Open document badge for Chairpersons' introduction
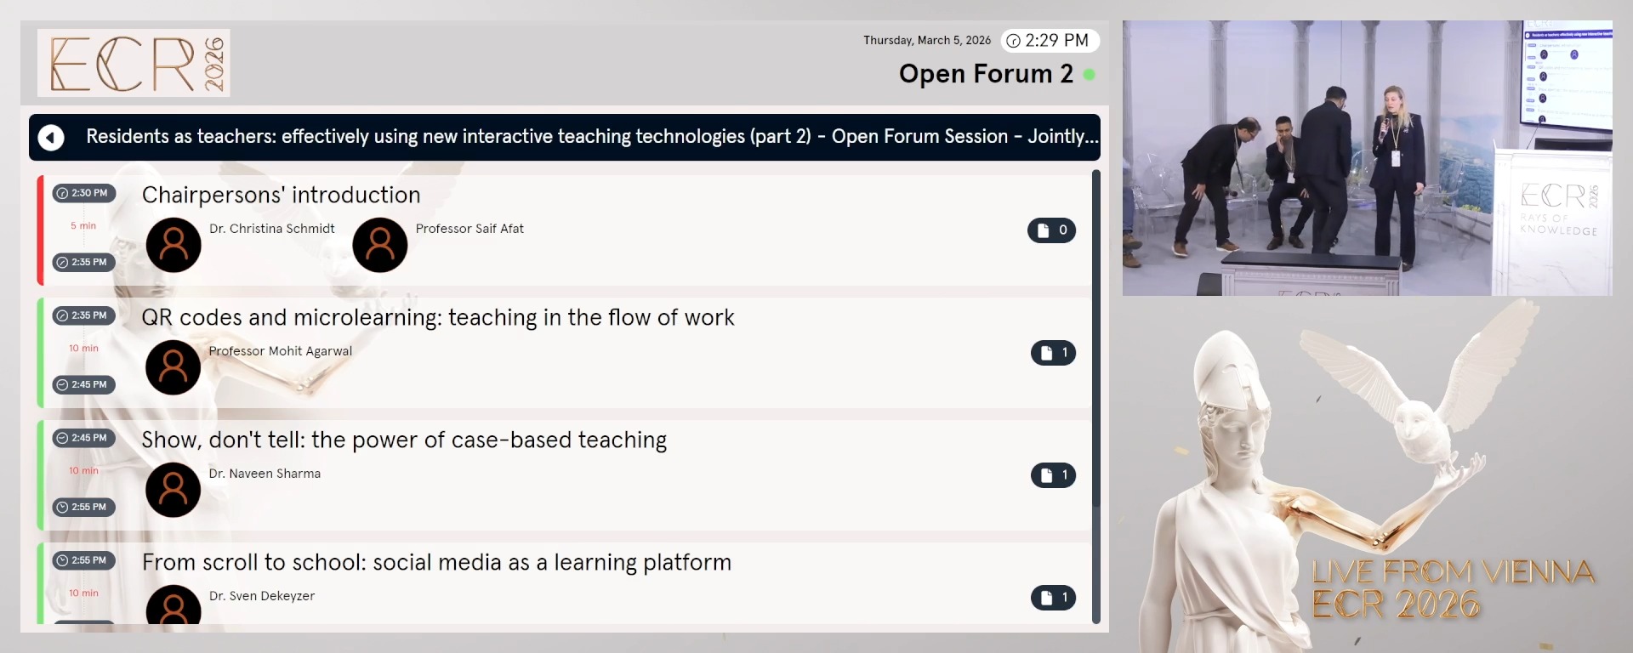Viewport: 1633px width, 653px height. click(x=1051, y=230)
